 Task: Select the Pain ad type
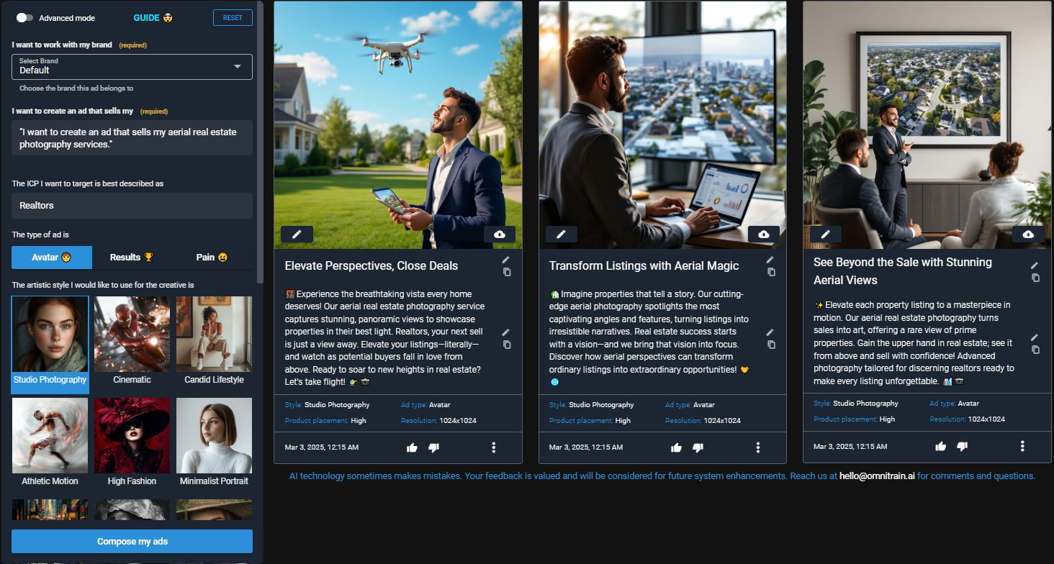click(x=212, y=258)
